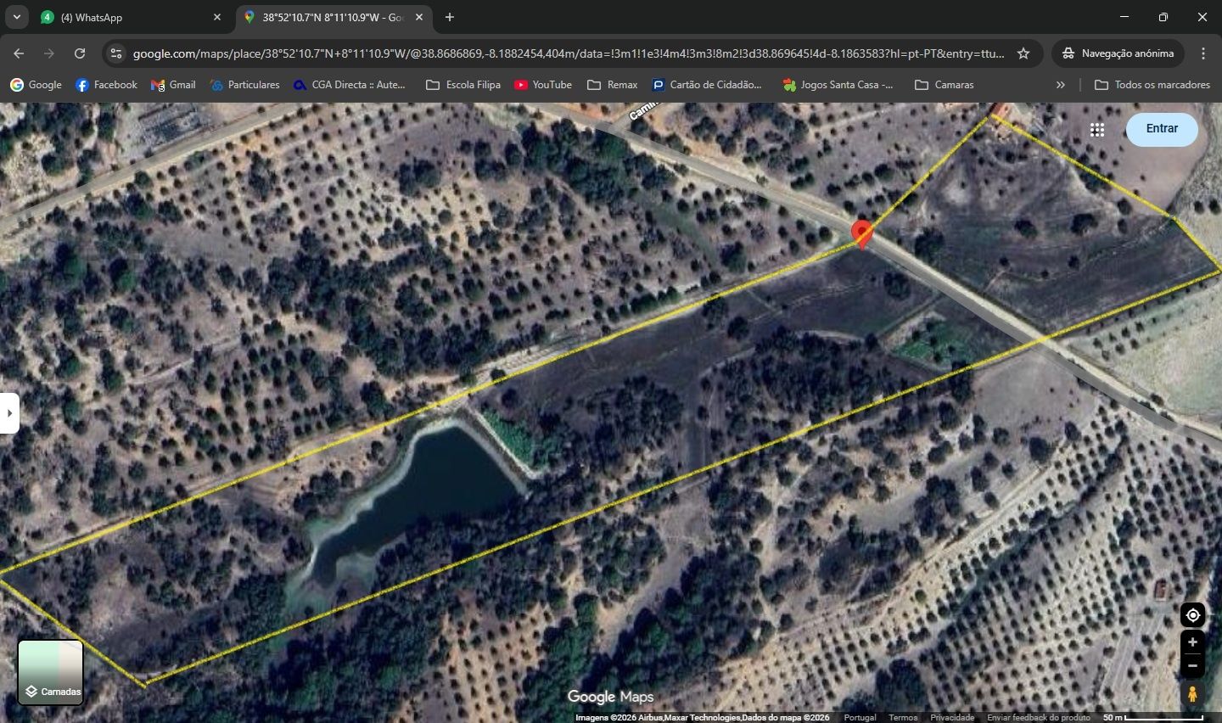Screen dimensions: 1222x723
Task: Open the tab search dropdown arrow
Action: click(17, 17)
